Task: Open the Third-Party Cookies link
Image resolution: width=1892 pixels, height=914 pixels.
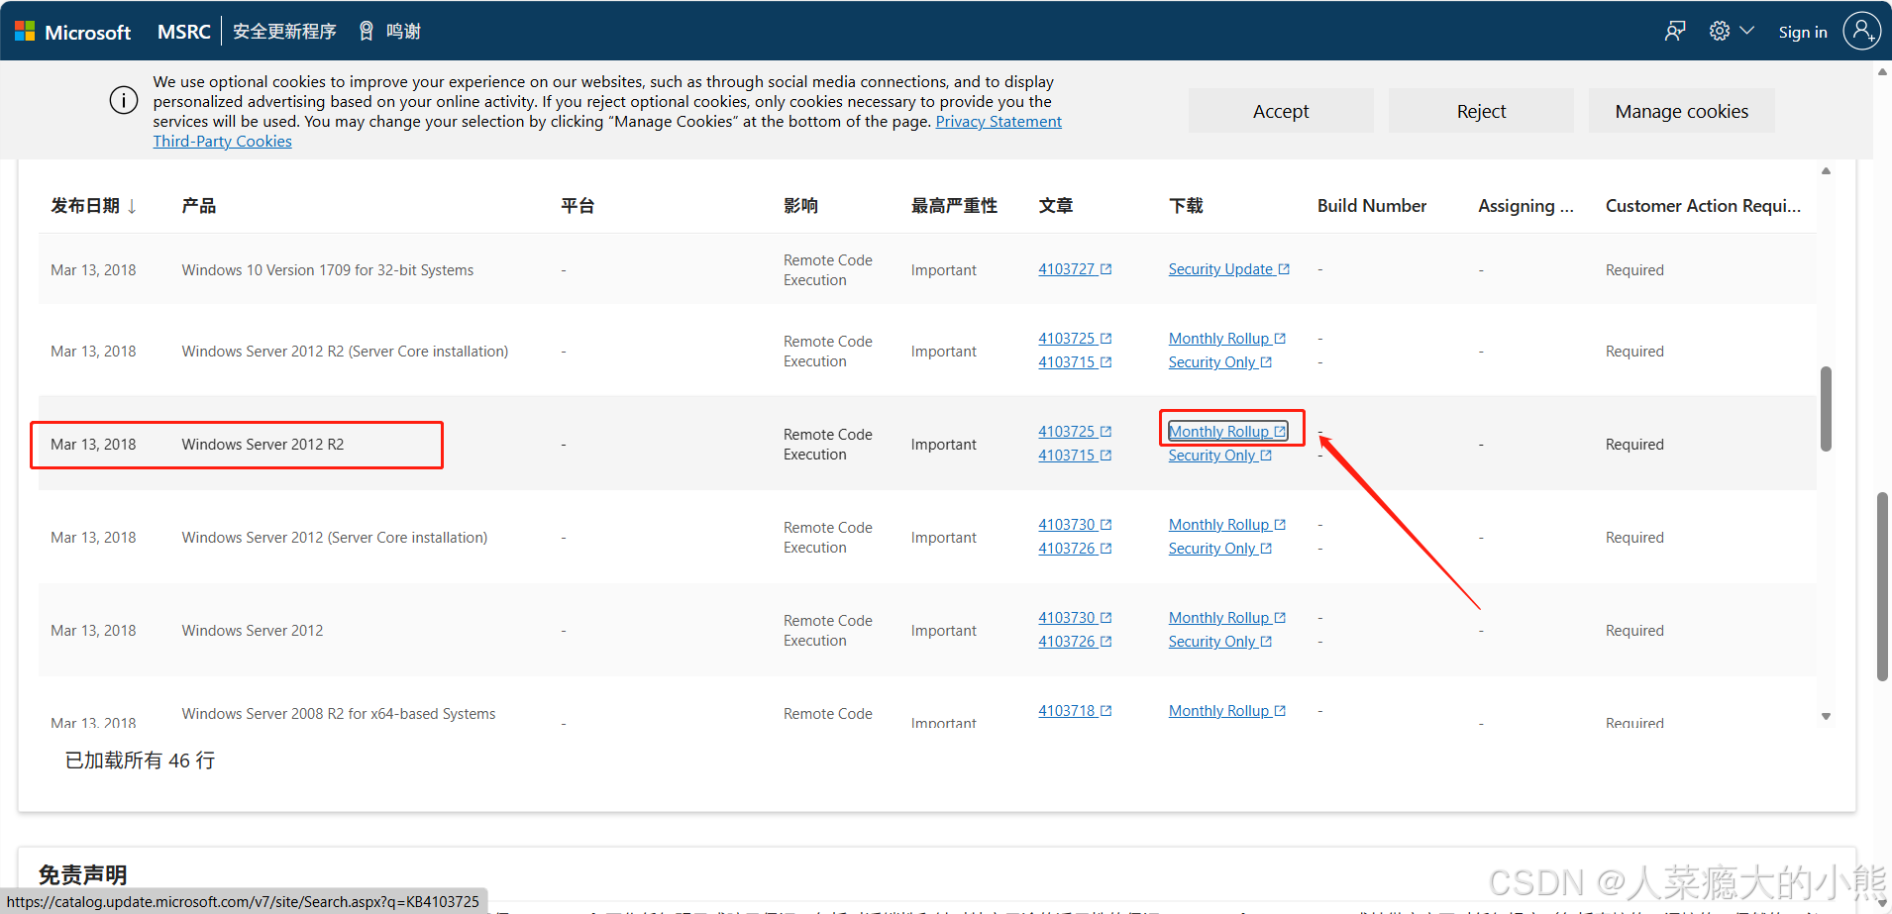Action: point(222,142)
